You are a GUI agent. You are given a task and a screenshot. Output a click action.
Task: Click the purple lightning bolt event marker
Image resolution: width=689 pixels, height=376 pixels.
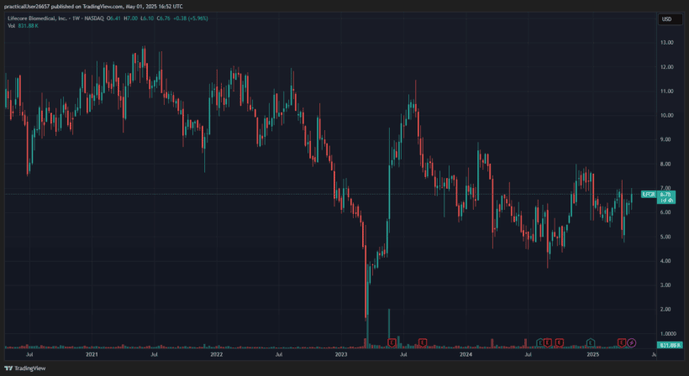pos(632,342)
